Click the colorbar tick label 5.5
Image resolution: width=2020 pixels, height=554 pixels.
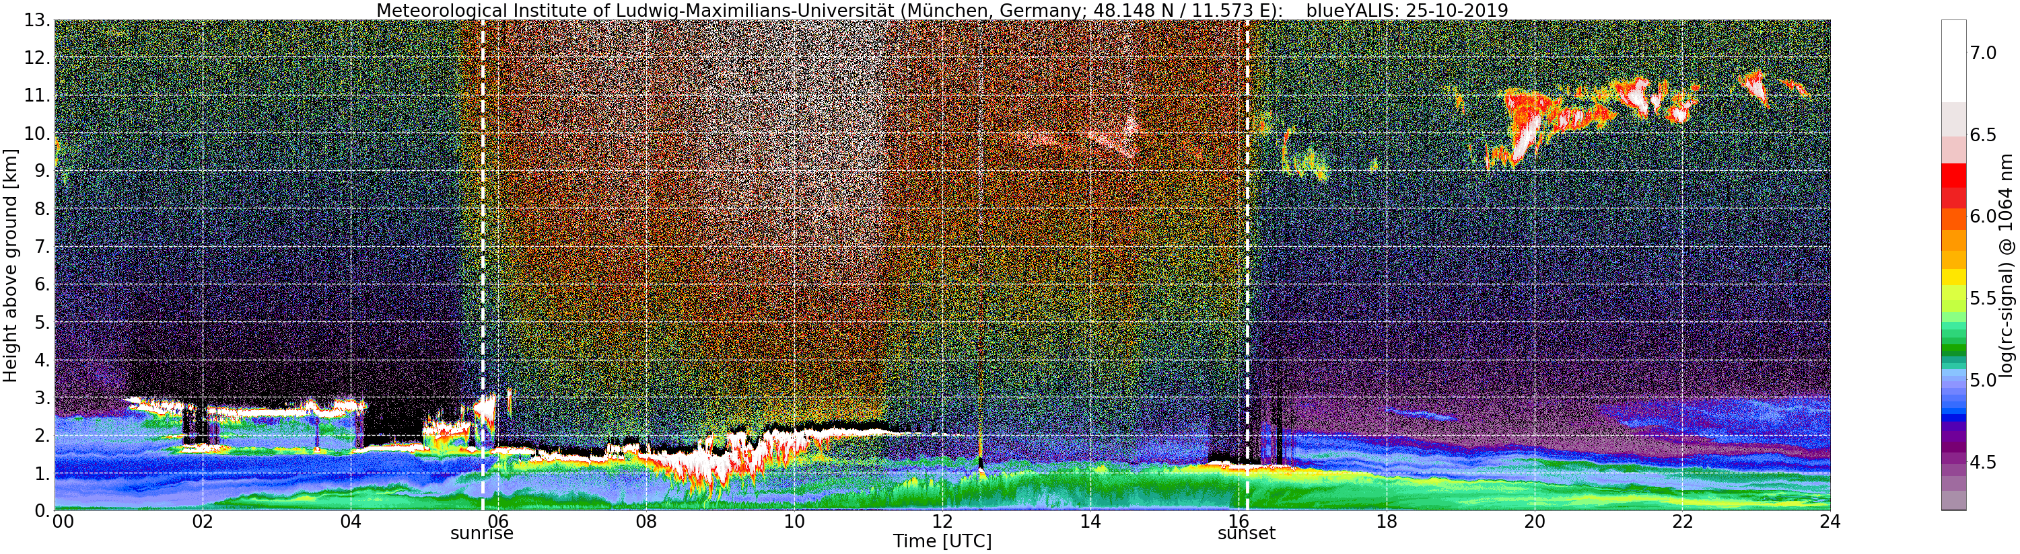(x=1982, y=299)
